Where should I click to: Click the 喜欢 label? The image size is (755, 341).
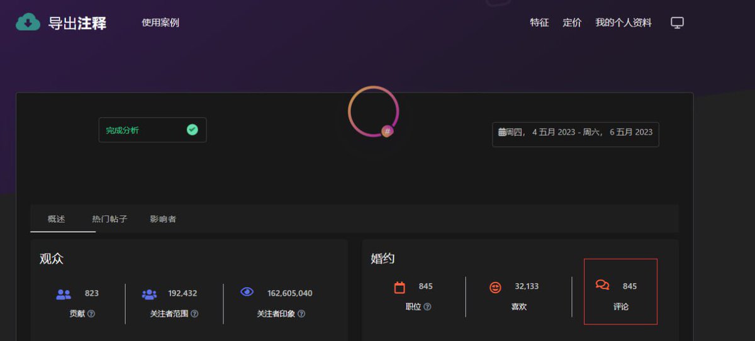[518, 307]
